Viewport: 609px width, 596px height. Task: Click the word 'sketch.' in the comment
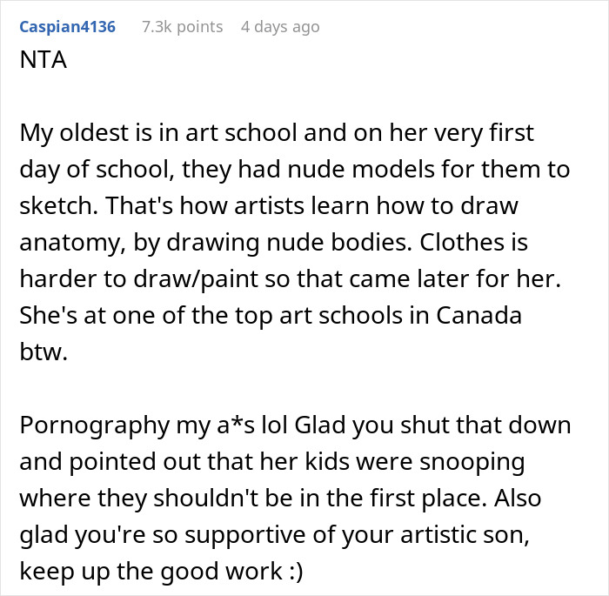pyautogui.click(x=54, y=205)
